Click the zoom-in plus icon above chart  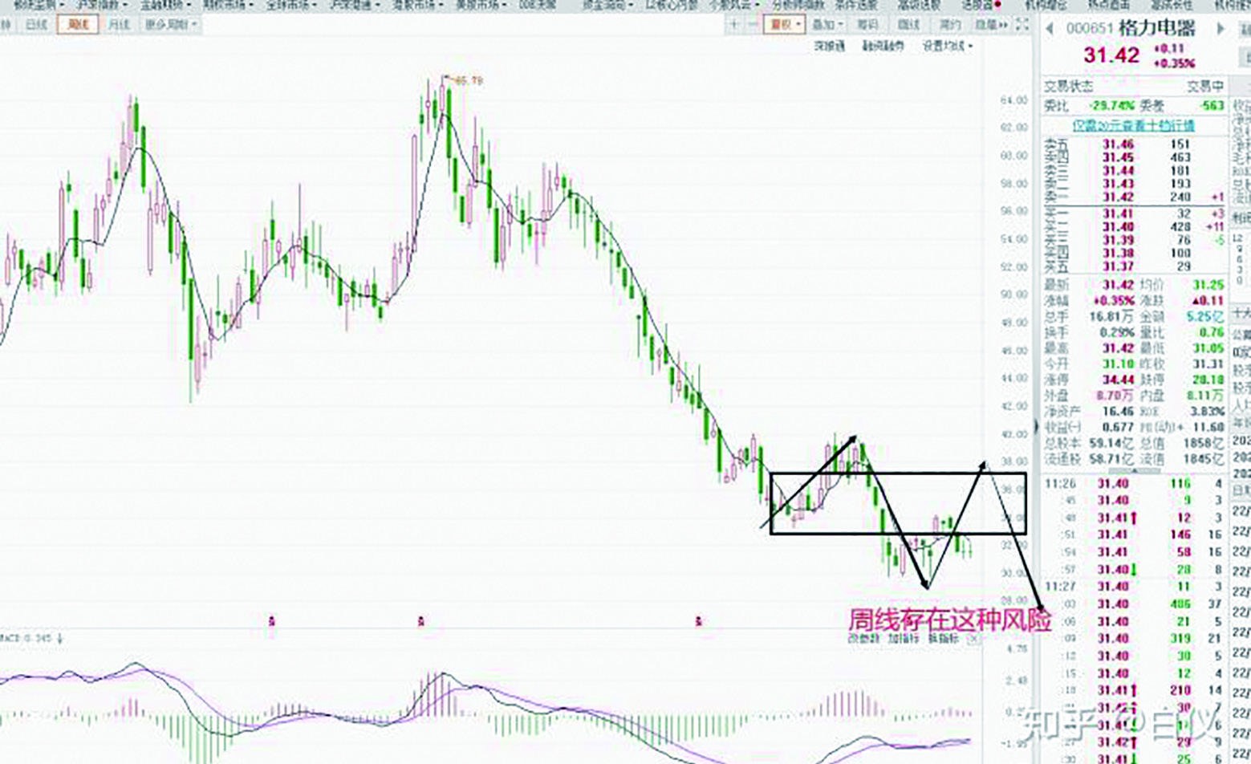(x=733, y=25)
